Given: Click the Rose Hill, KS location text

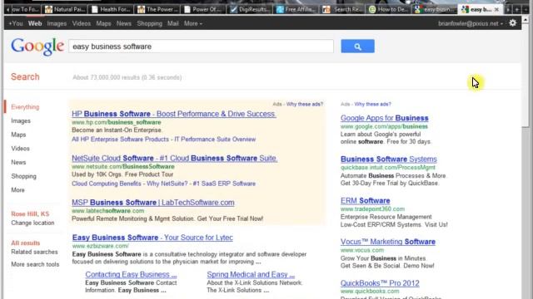Looking at the screenshot, I should point(30,214).
